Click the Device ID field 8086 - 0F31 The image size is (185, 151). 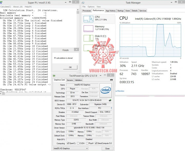pos(72,104)
